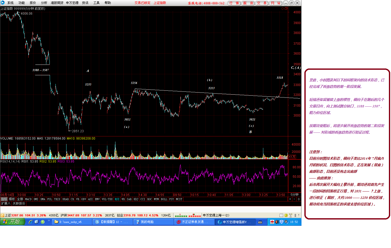Open the 我的电脑 taskbar item
Screen dimensions: 391x248
(x=153, y=222)
